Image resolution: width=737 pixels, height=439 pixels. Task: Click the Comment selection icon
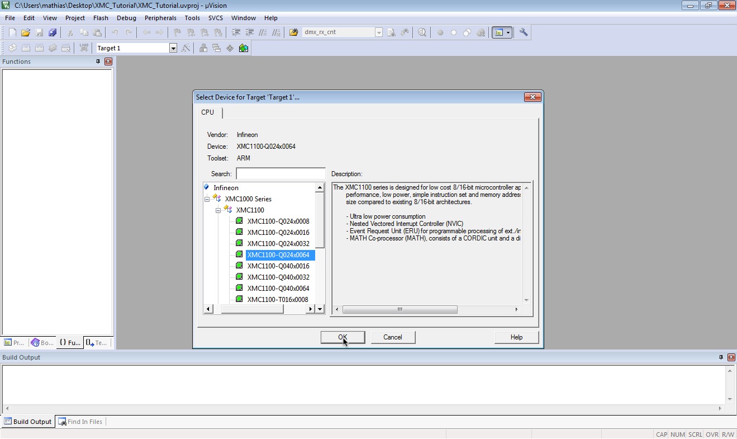(263, 32)
